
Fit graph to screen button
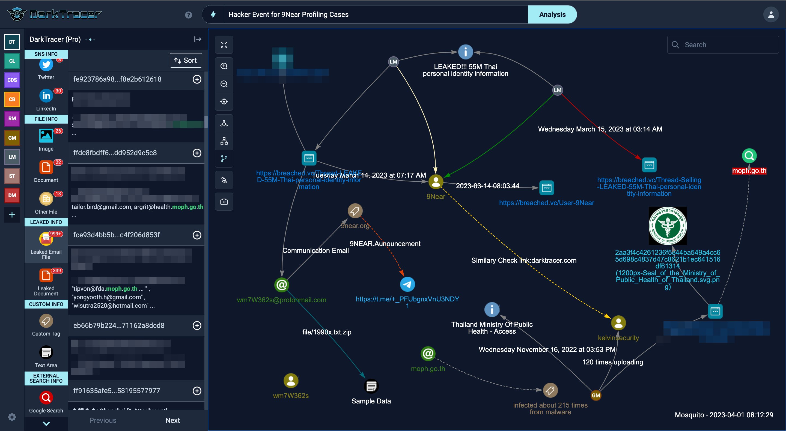coord(224,45)
